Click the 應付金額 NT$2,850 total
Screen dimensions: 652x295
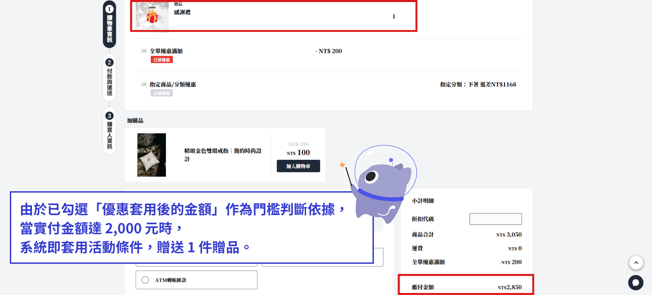pos(509,287)
